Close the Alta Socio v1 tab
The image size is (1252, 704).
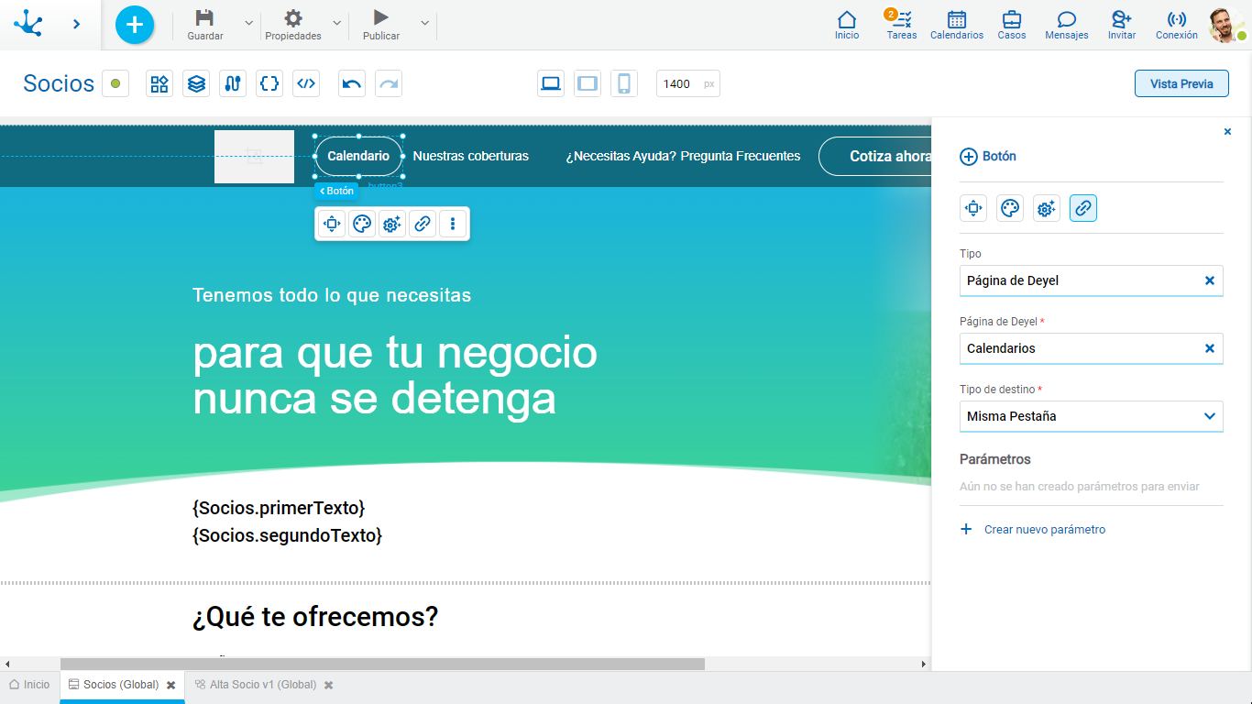(x=329, y=686)
